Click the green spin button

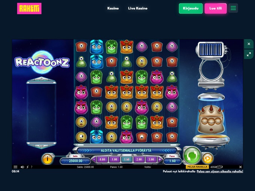(192, 155)
